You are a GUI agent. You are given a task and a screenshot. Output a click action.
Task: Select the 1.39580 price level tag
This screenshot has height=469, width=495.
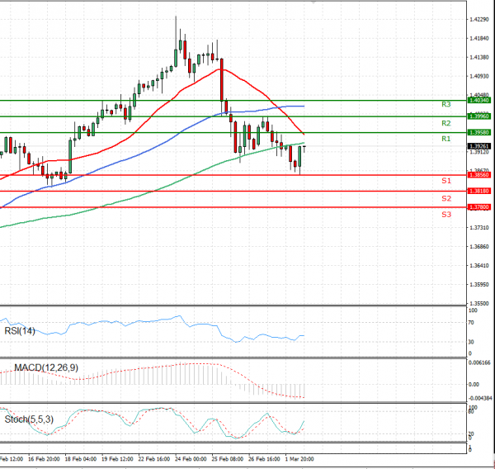tap(479, 132)
